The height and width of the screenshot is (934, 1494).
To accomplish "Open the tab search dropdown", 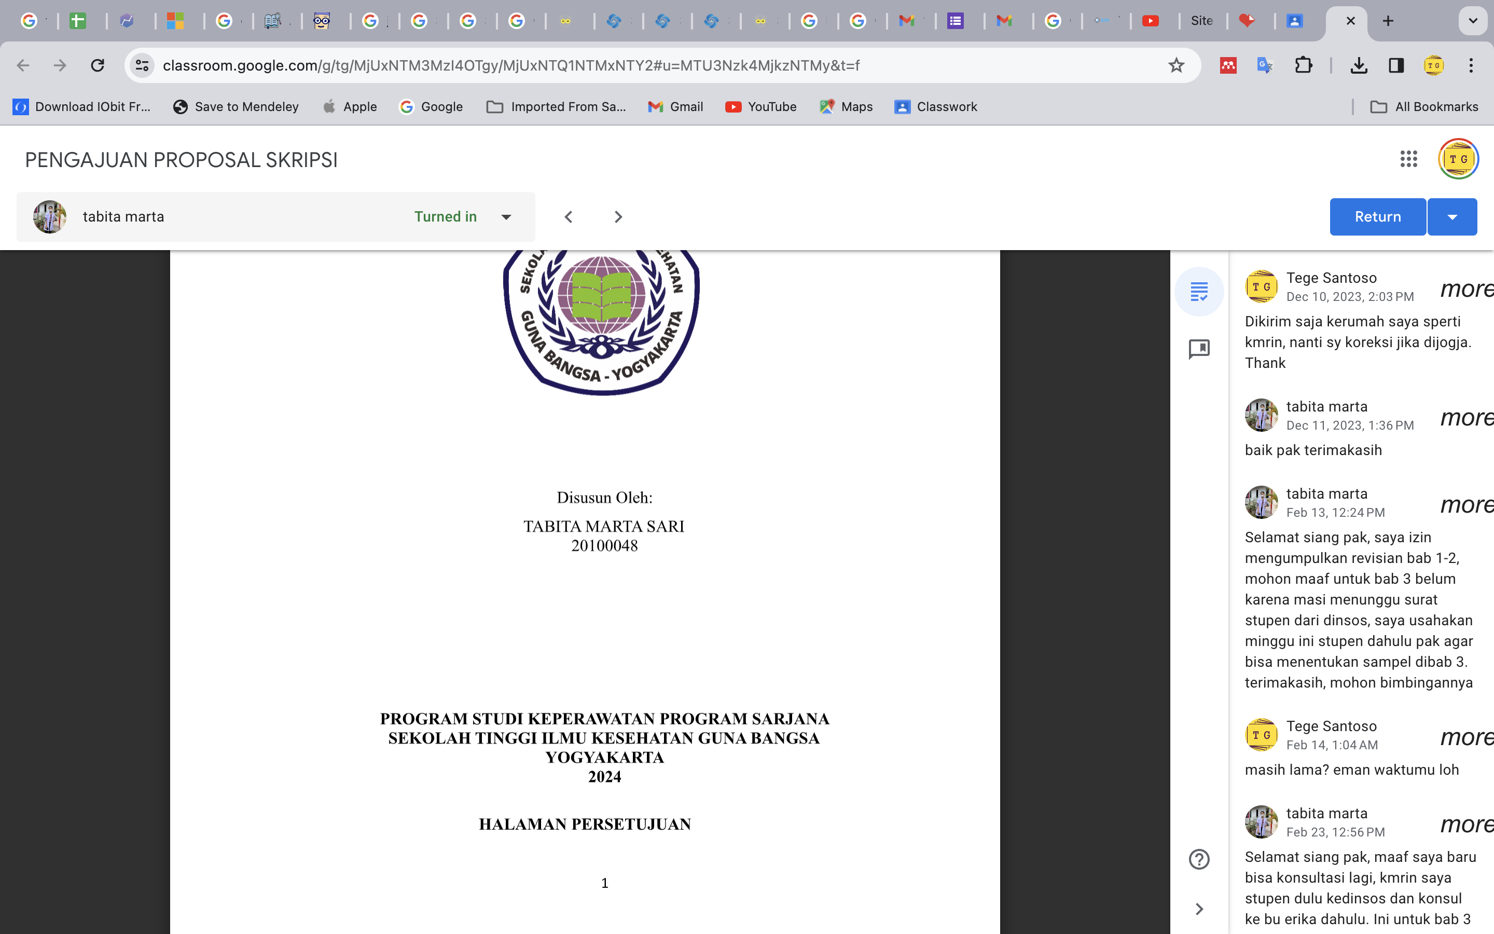I will [x=1472, y=21].
